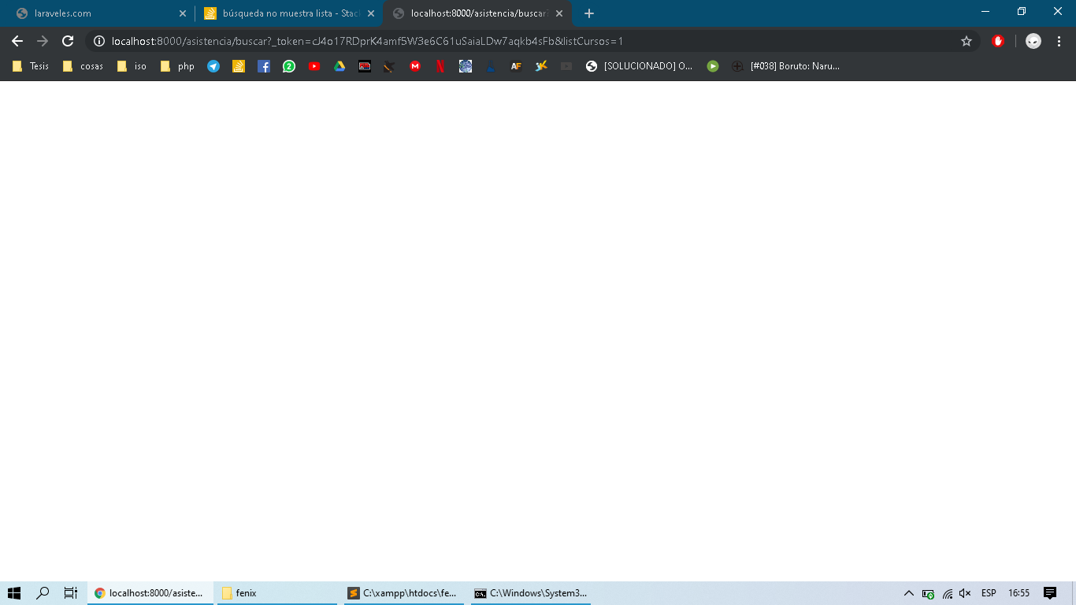
Task: Open the Facebook bookmark
Action: coord(264,66)
